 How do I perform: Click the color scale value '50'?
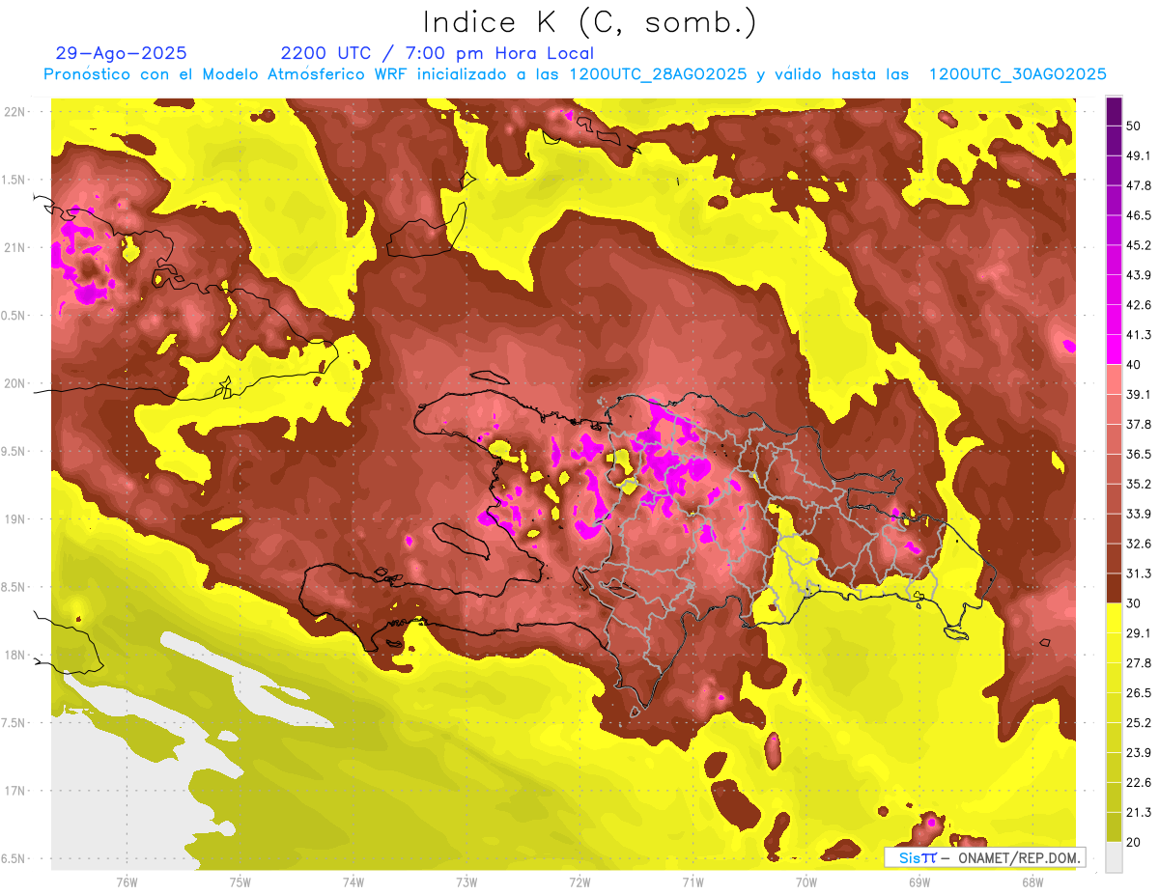pos(1134,126)
